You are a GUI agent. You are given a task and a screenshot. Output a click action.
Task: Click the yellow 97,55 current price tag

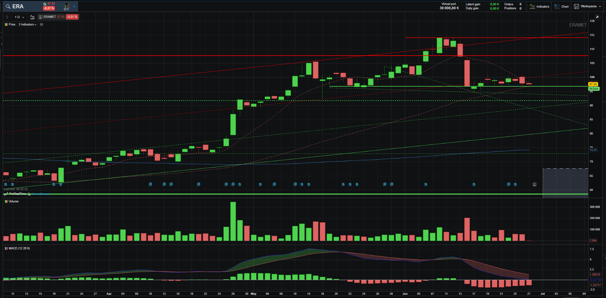(593, 84)
